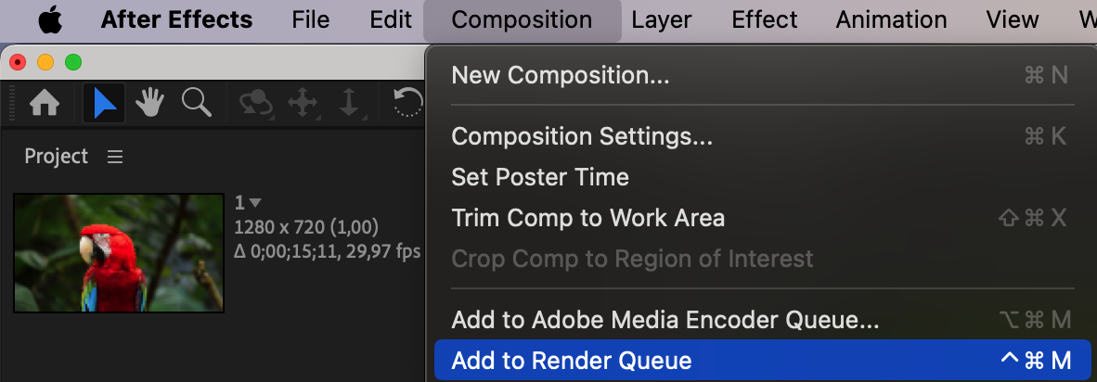The height and width of the screenshot is (382, 1097).
Task: Select the Selection arrow tool
Action: (x=105, y=104)
